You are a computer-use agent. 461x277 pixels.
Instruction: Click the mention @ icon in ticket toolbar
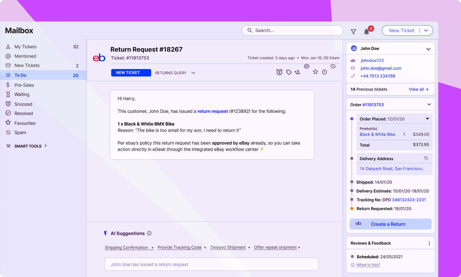[x=307, y=66]
